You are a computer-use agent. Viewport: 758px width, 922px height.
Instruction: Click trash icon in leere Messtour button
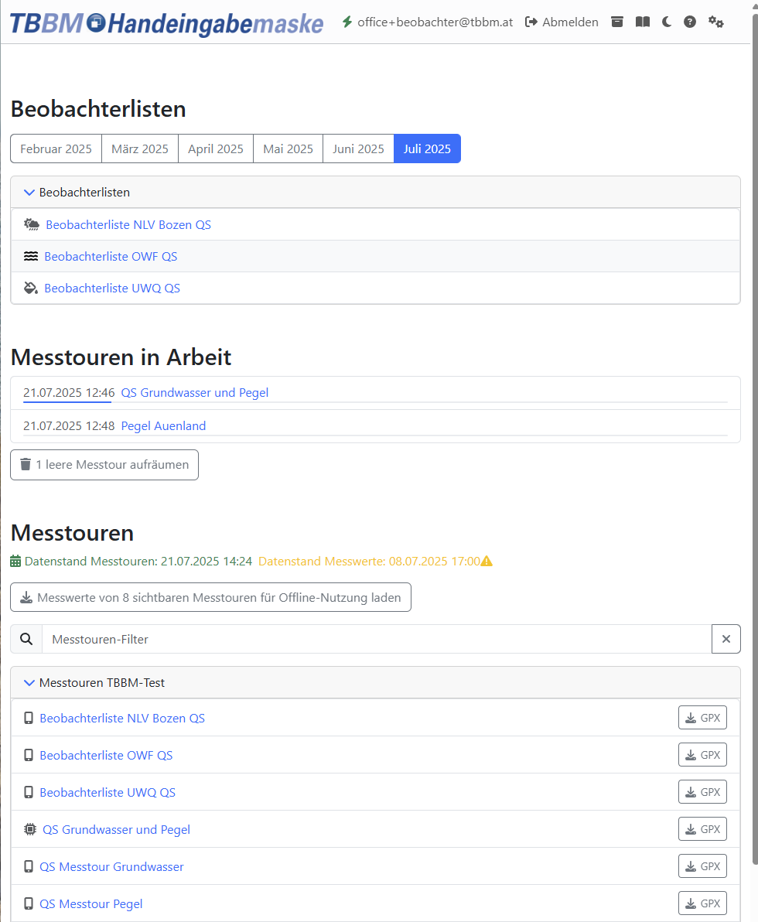click(x=26, y=465)
